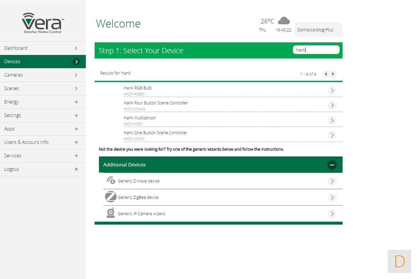417x279 pixels.
Task: Expand Users & Account Info section
Action: [x=76, y=142]
